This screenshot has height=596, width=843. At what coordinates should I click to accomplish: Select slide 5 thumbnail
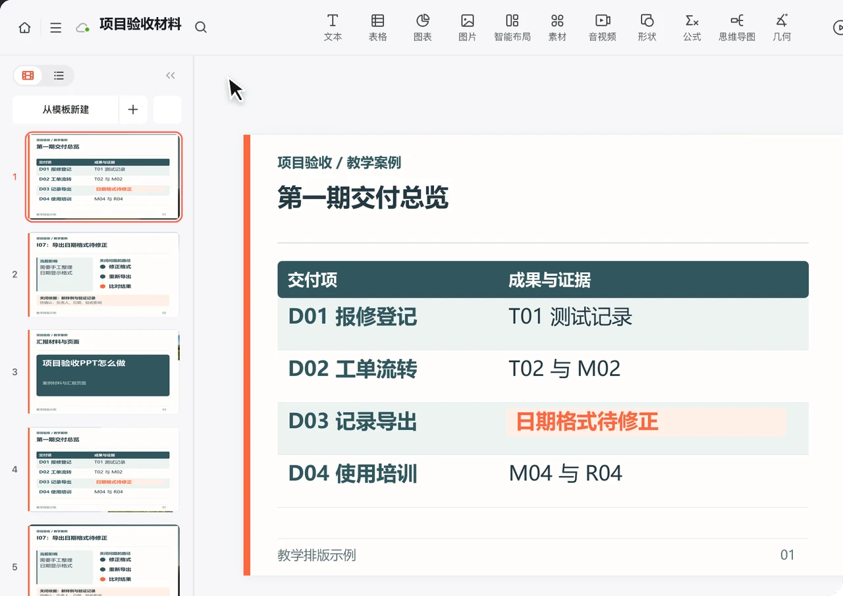click(x=104, y=560)
